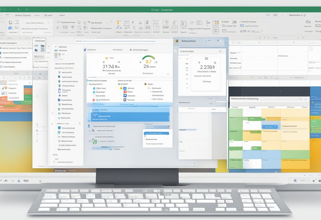
Task: Toggle the first checkbox in the sidebar's lower list group
Action: [59, 128]
